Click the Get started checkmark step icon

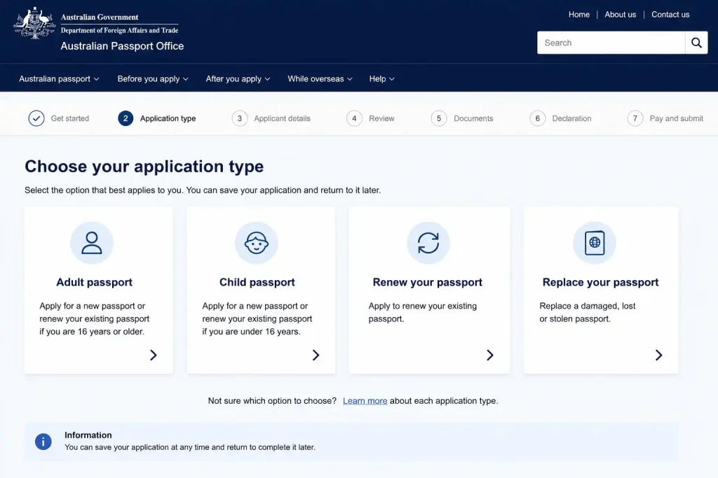(36, 118)
